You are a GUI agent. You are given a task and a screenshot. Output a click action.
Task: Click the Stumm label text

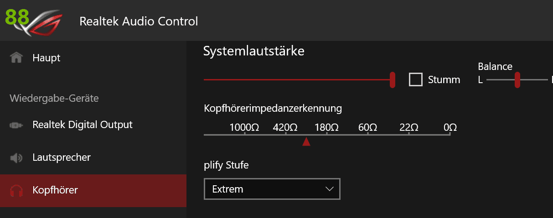pyautogui.click(x=444, y=80)
